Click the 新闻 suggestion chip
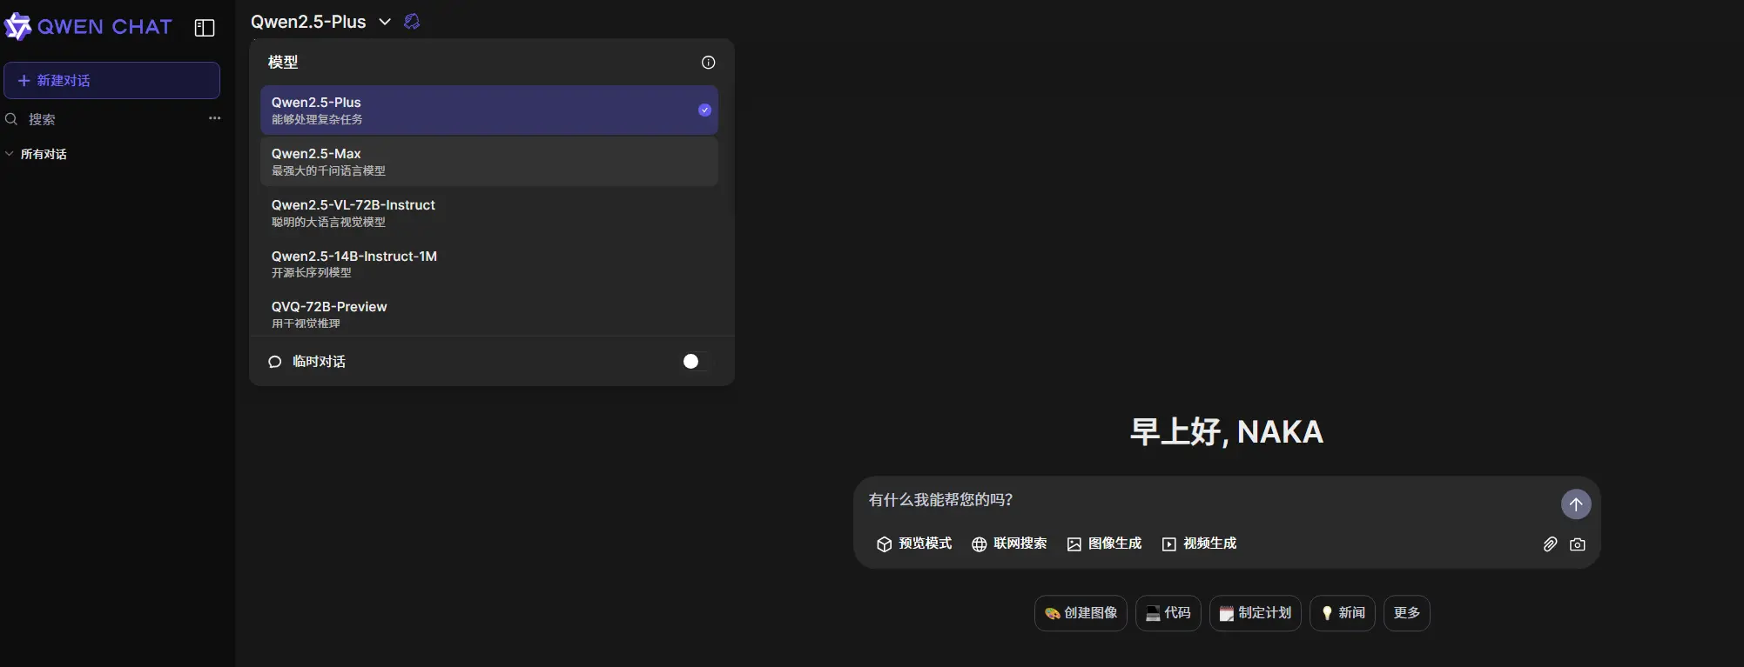This screenshot has height=667, width=1744. coord(1343,613)
